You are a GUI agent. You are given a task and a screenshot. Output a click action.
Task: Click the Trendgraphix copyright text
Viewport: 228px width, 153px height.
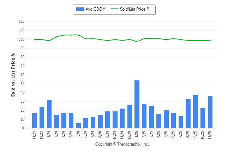[x=122, y=145]
